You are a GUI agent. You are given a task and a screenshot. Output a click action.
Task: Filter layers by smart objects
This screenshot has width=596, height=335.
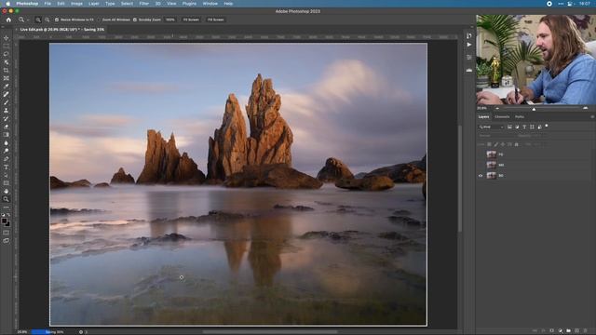coord(540,127)
